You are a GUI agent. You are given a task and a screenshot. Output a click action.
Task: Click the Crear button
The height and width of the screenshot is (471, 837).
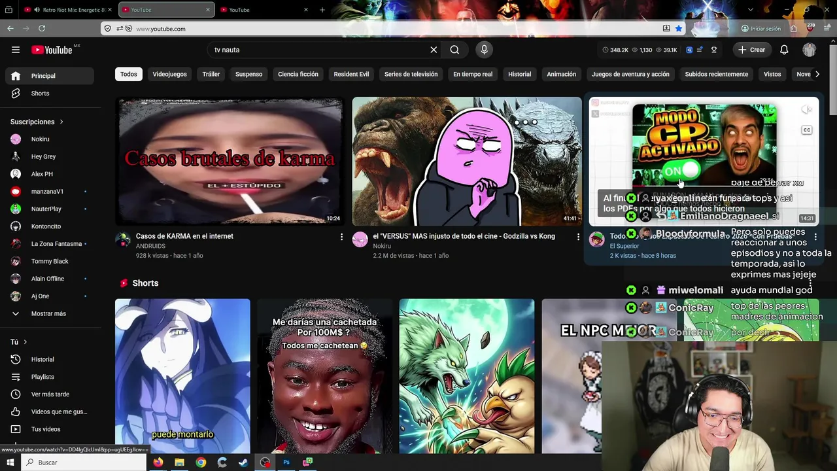[751, 50]
